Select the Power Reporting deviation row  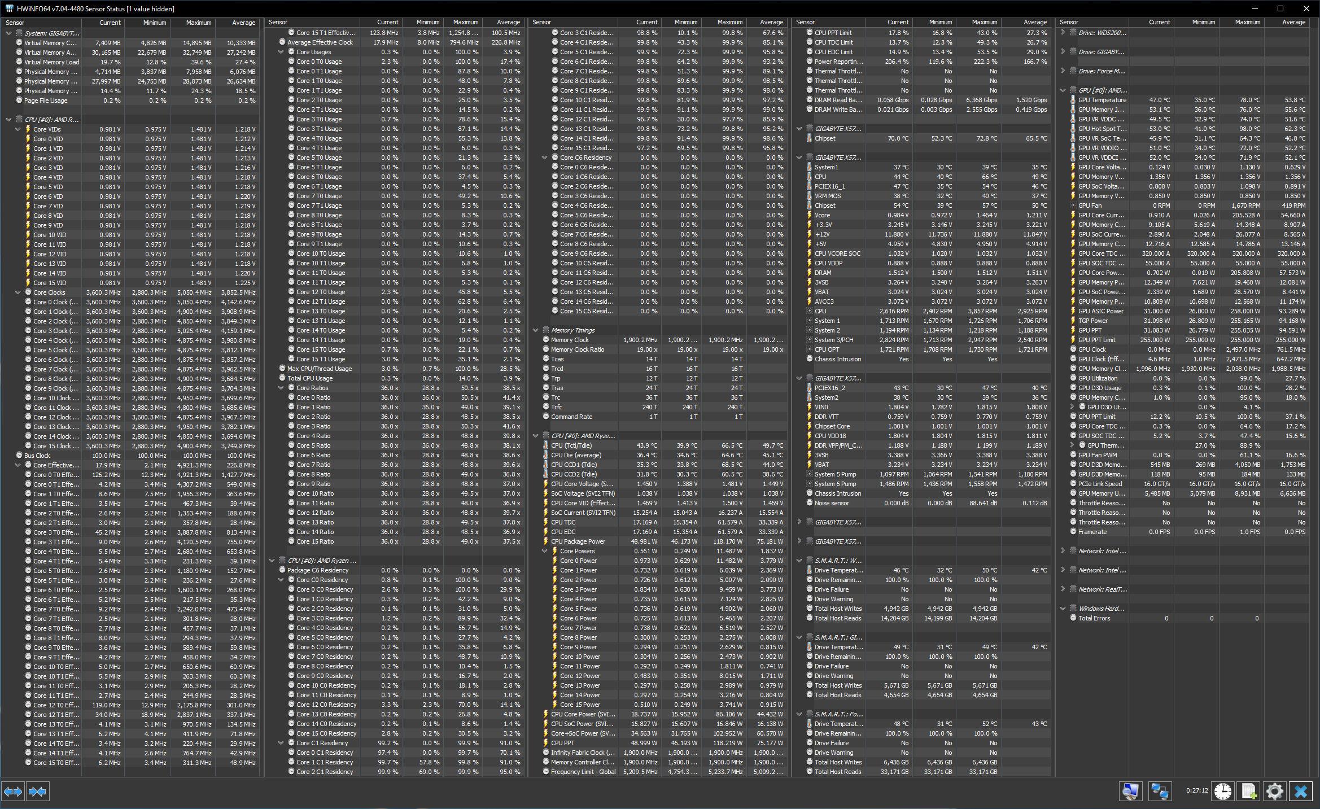coord(921,62)
